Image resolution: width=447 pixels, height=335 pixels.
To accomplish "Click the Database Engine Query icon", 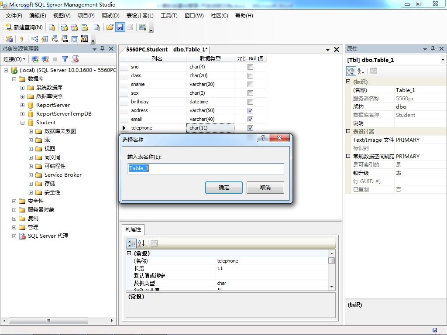I will tap(52, 27).
